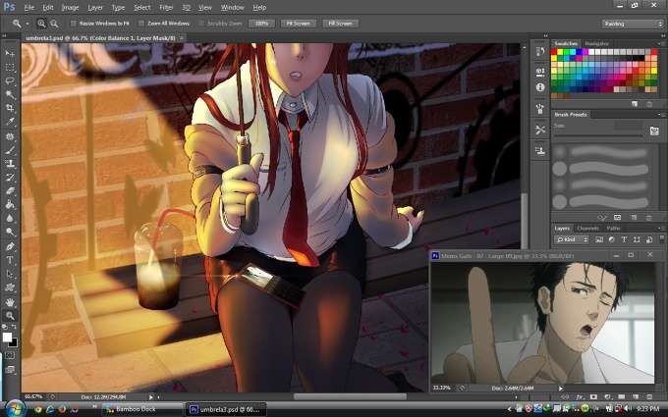Select the Eraser tool
Screen dimensions: 668x417
tap(10, 191)
